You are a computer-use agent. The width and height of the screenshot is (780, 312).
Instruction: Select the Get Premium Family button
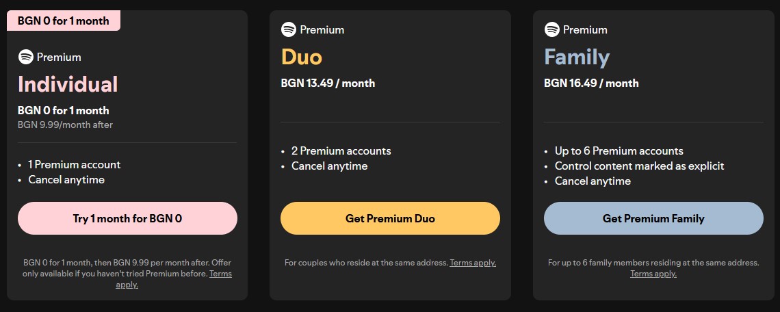pos(653,218)
